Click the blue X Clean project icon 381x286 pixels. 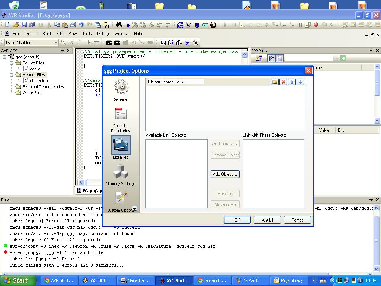tap(188, 43)
